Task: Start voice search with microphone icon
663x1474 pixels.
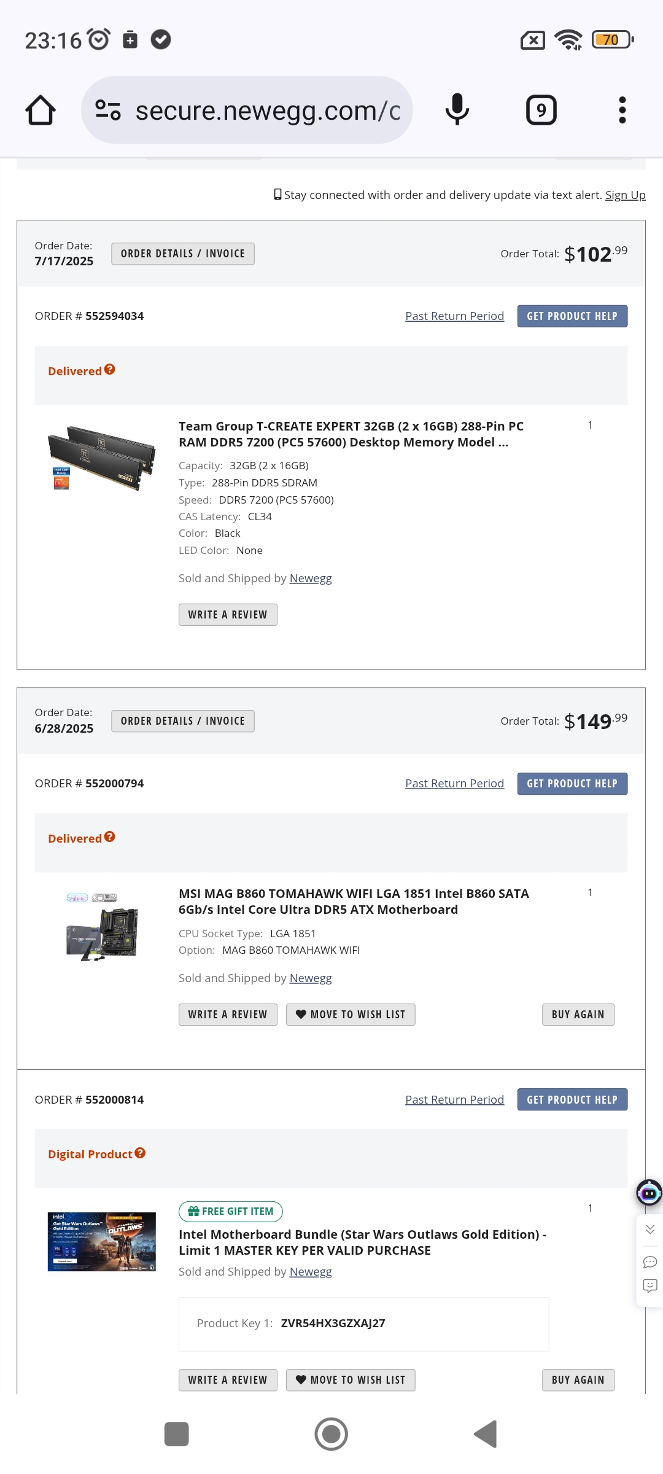Action: [457, 111]
